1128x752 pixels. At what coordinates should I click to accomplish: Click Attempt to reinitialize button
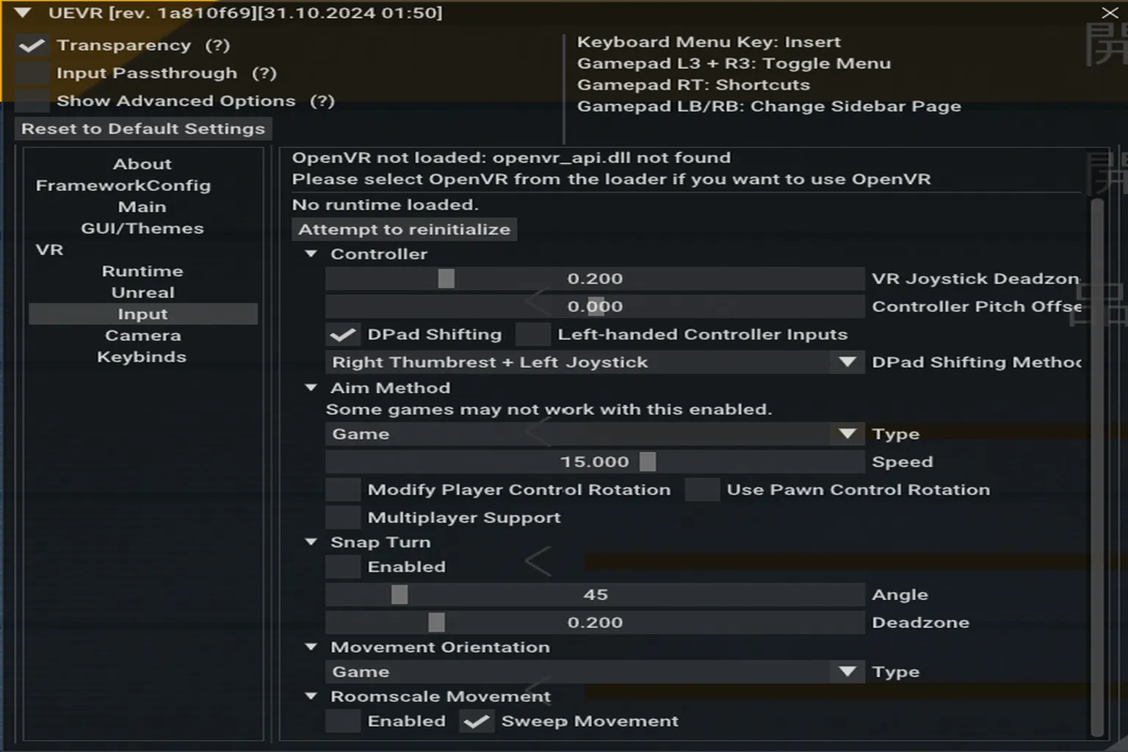coord(404,230)
